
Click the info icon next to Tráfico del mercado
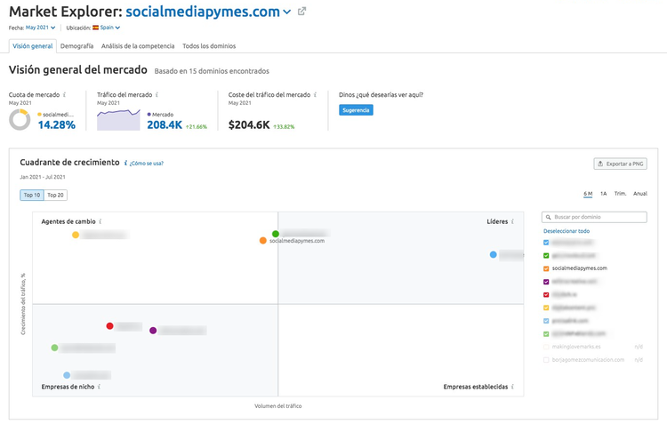(x=157, y=95)
